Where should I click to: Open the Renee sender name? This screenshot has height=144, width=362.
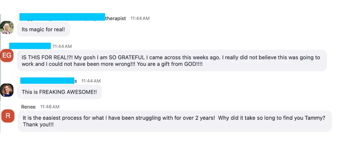pos(28,107)
